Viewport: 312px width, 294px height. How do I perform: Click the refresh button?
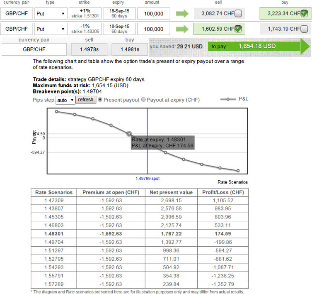click(x=86, y=100)
